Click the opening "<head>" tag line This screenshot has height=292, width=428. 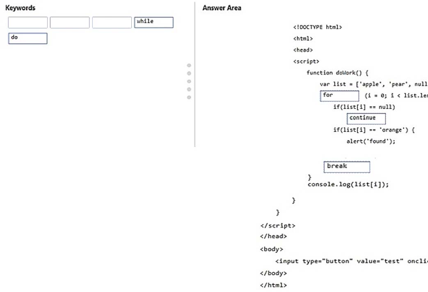click(x=303, y=50)
